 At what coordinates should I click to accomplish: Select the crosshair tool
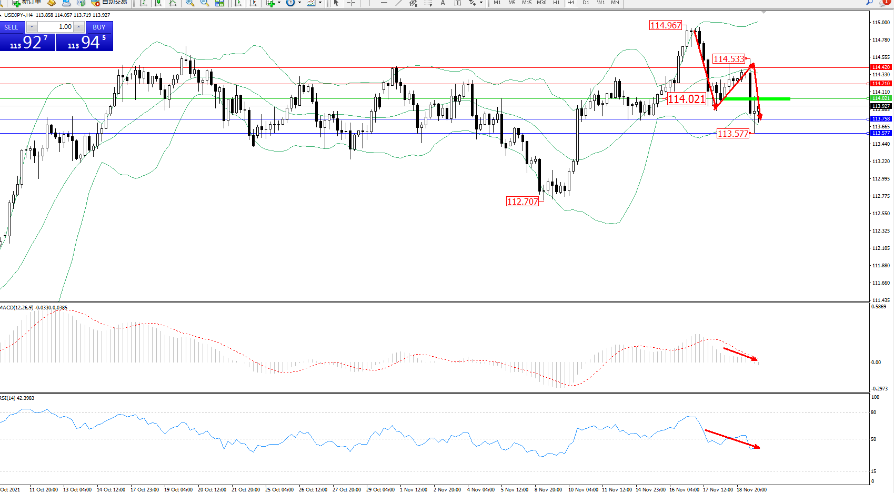pos(351,3)
